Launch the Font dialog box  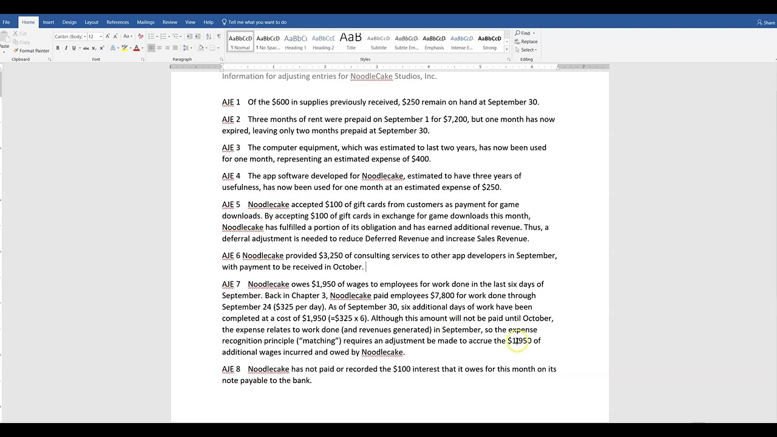click(143, 59)
